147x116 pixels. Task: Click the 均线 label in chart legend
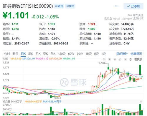click(5, 59)
